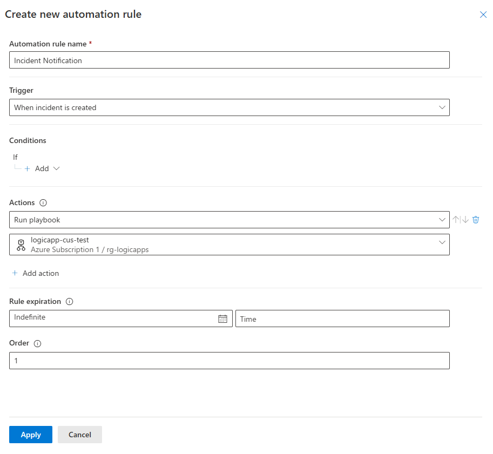Click the logic app playbook icon
Screen dimensions: 493x454
click(21, 245)
